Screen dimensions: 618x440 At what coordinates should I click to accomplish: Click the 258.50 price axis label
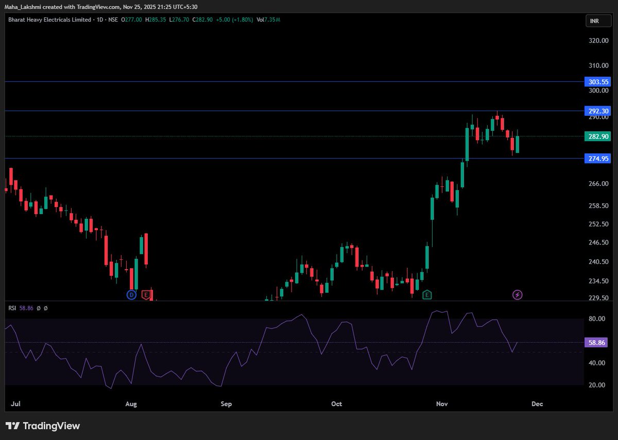[598, 206]
